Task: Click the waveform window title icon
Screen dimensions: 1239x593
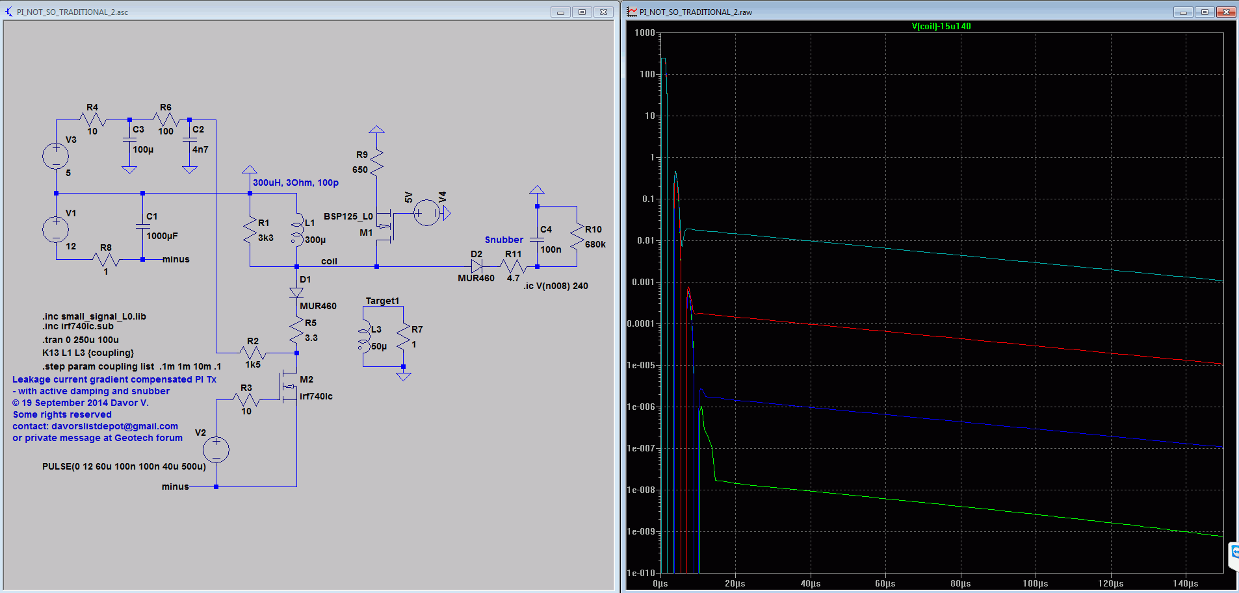Action: coord(632,12)
